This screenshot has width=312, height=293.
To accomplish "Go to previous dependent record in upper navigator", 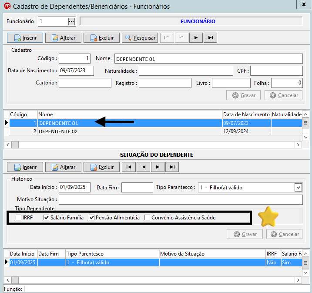I will [x=181, y=37].
